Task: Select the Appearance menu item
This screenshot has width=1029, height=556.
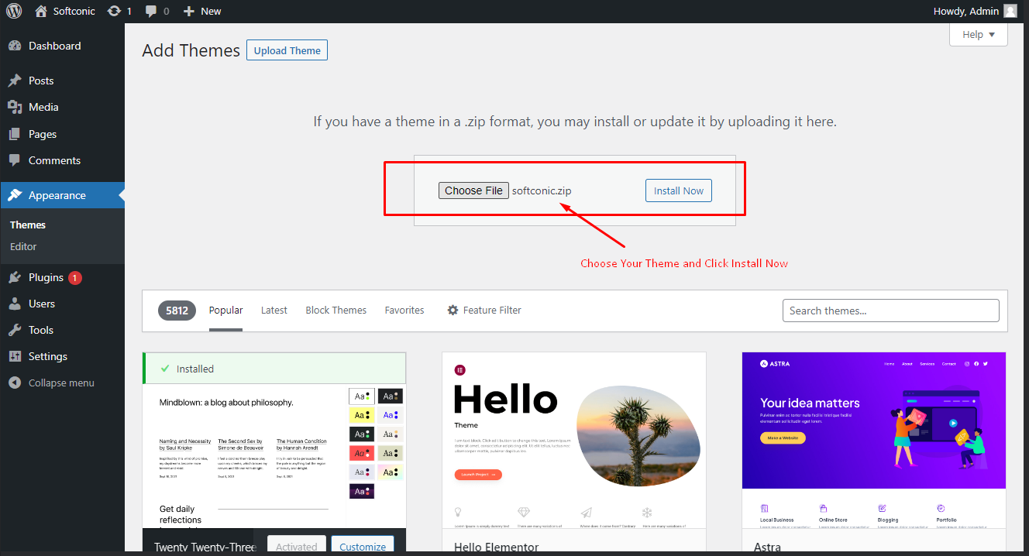Action: 62,195
